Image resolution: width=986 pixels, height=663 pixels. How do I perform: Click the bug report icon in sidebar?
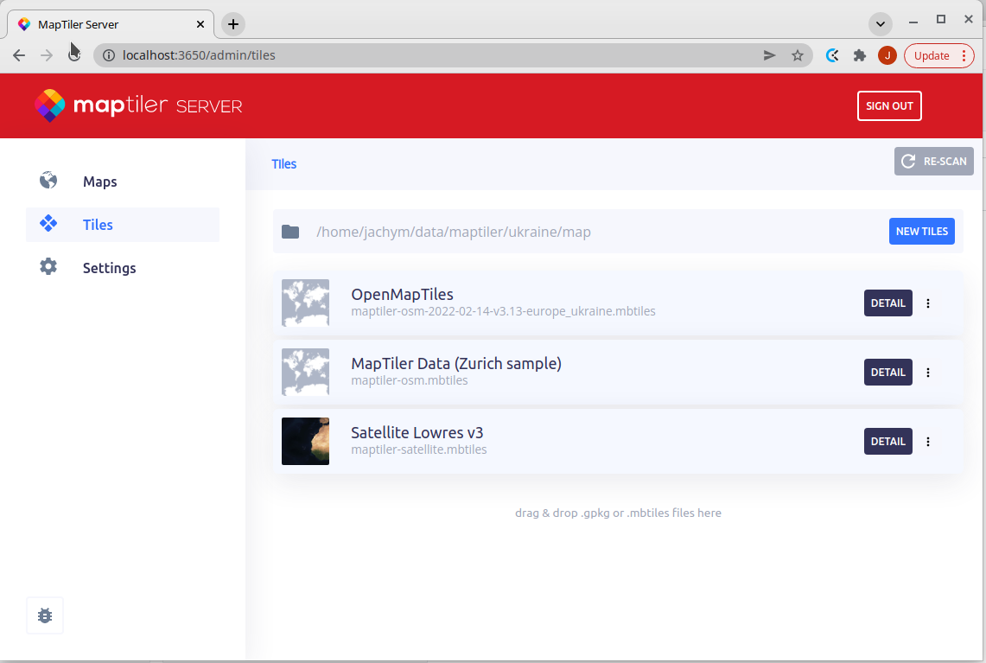click(x=45, y=615)
